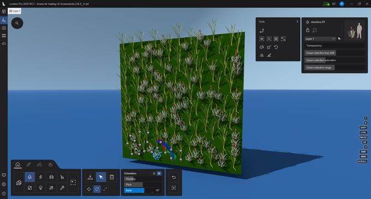
Task: Click the trash can Delete tool
Action: point(112,177)
